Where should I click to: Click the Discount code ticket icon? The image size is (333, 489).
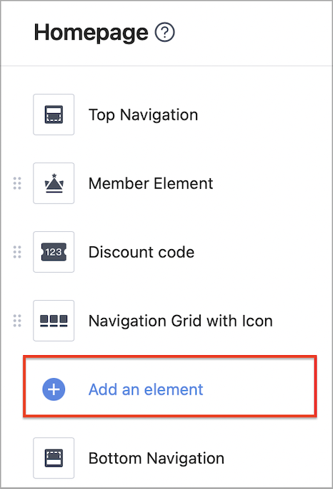(54, 252)
